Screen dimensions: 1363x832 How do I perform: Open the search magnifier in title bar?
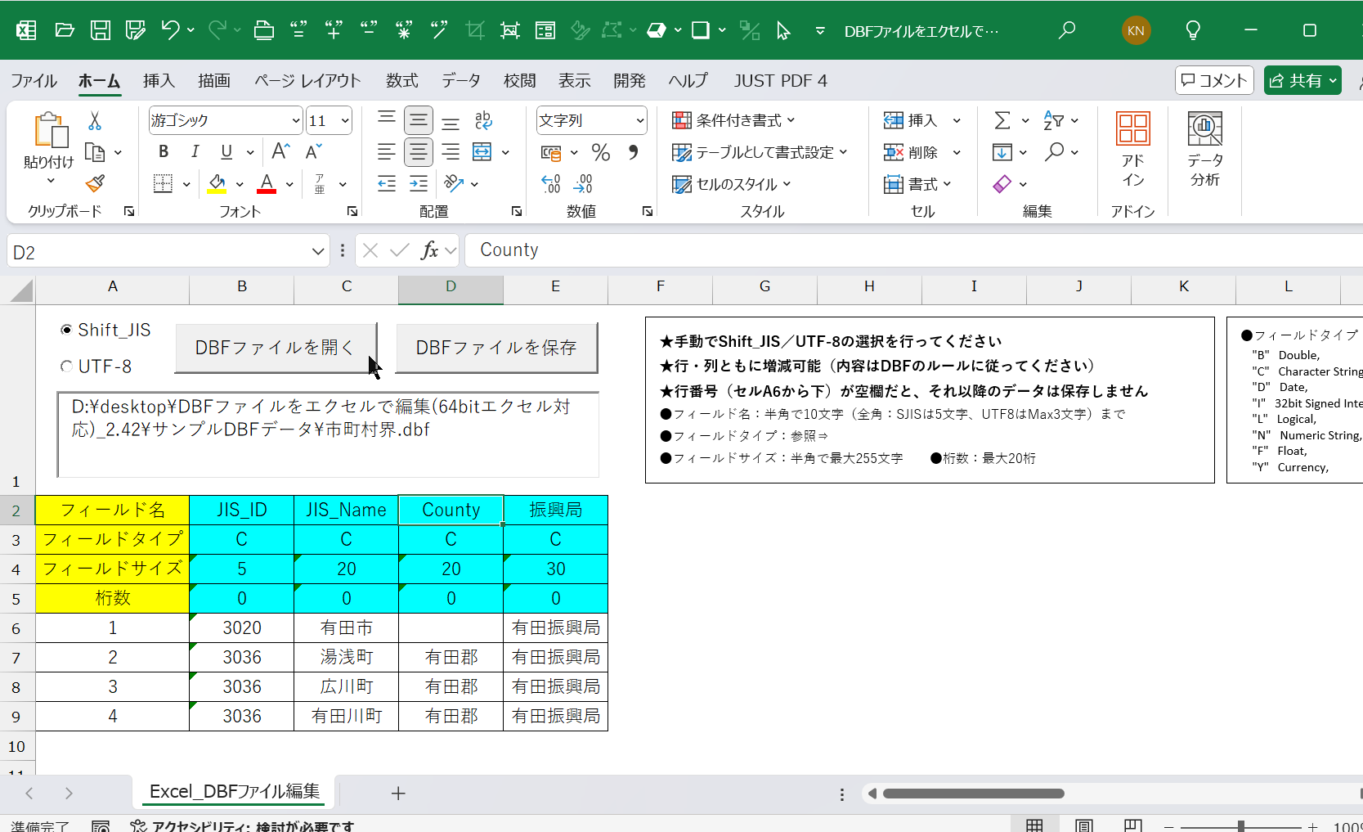pyautogui.click(x=1066, y=31)
